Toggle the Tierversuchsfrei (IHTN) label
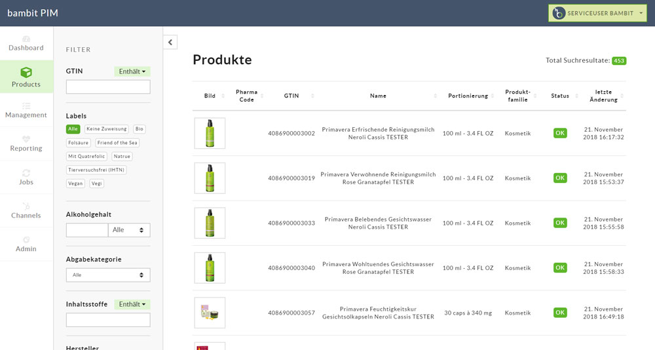Image resolution: width=655 pixels, height=350 pixels. pyautogui.click(x=96, y=170)
